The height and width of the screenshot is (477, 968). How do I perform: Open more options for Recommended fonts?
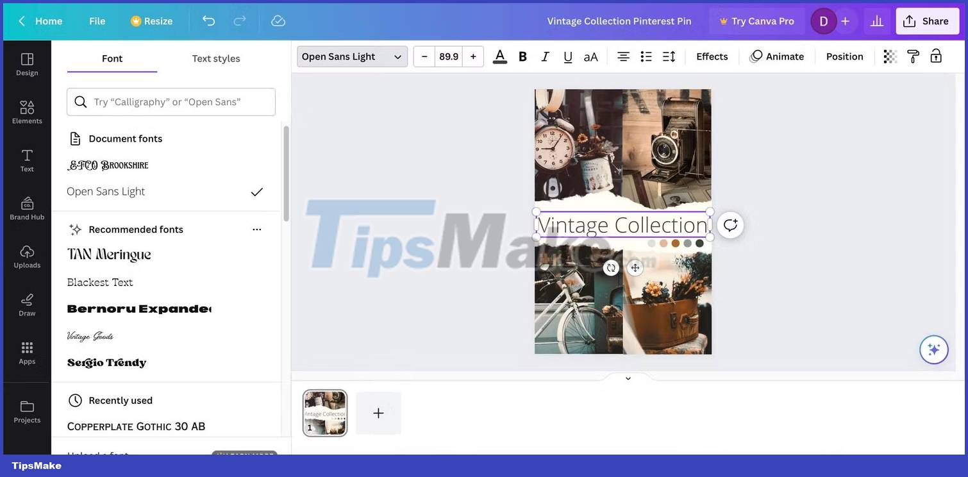pos(256,229)
